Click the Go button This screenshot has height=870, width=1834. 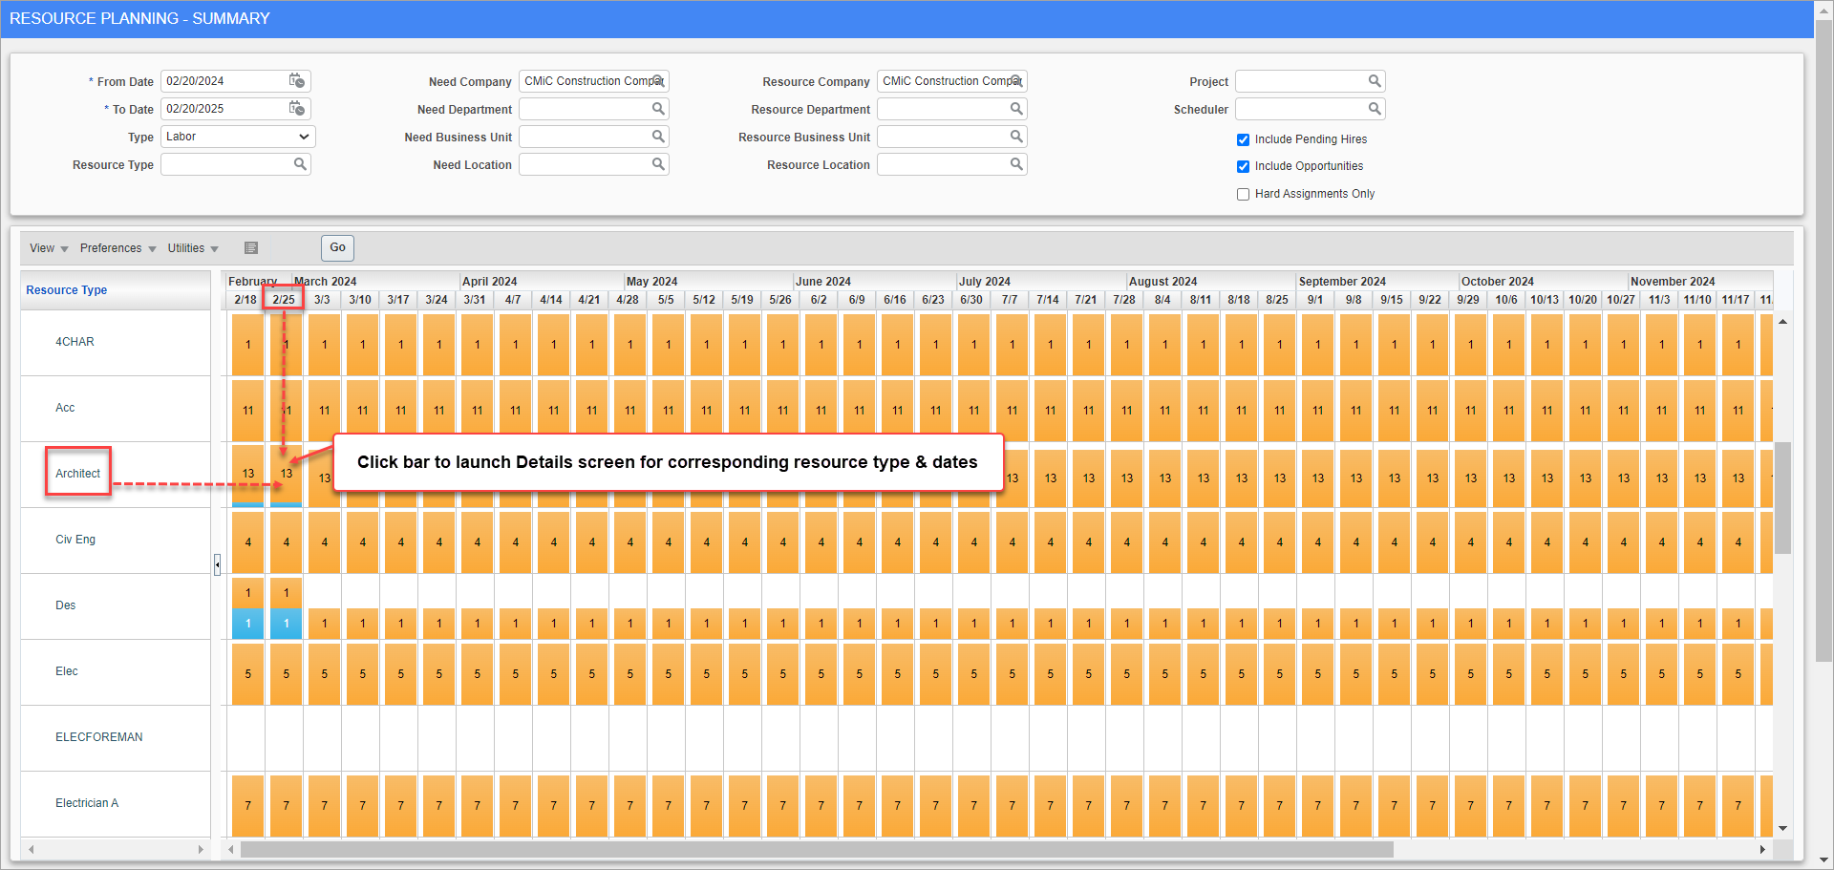[x=337, y=247]
